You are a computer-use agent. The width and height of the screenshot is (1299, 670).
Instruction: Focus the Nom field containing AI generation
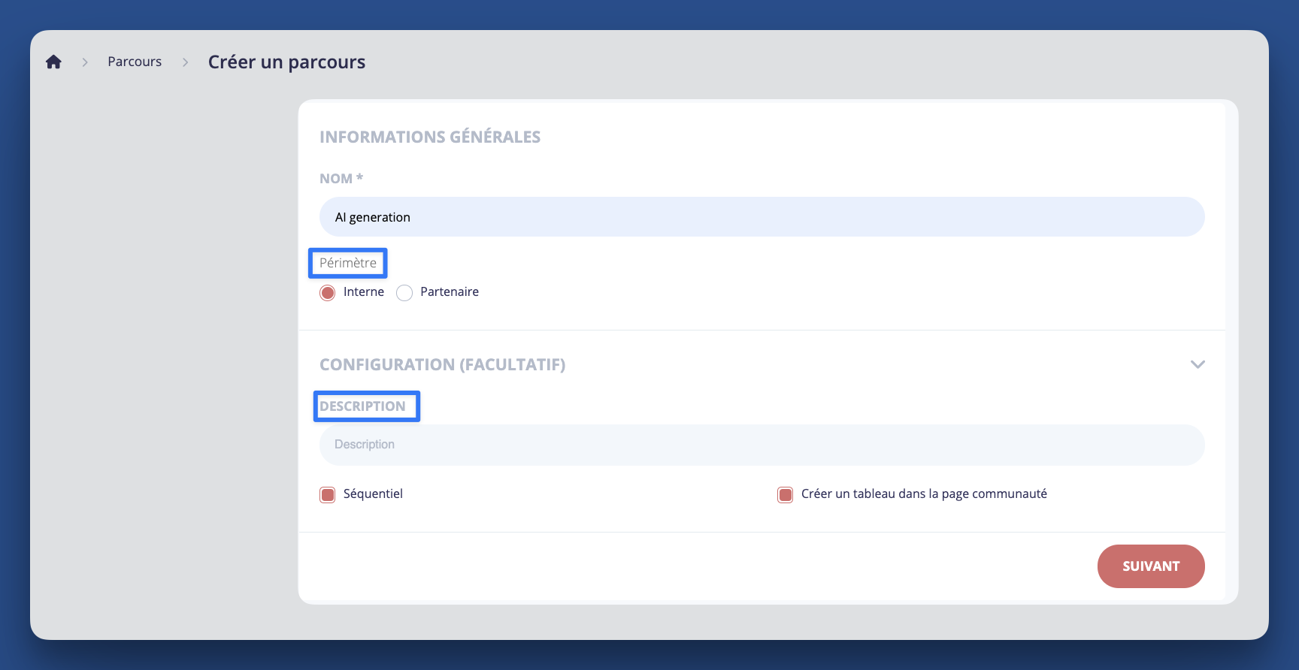click(x=762, y=217)
